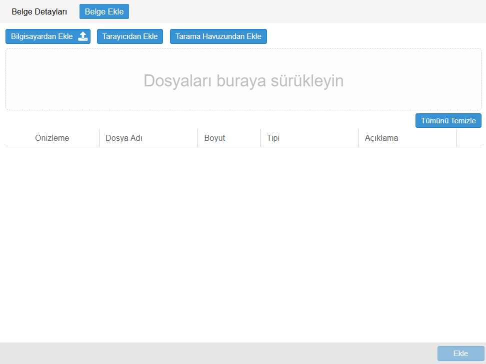This screenshot has width=486, height=364.
Task: Sort by the Dosya Adı column header
Action: pos(124,138)
